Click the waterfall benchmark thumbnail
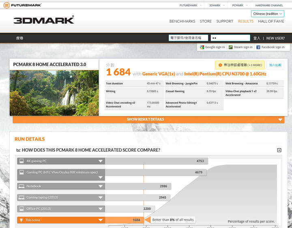The width and height of the screenshot is (292, 228). click(54, 93)
